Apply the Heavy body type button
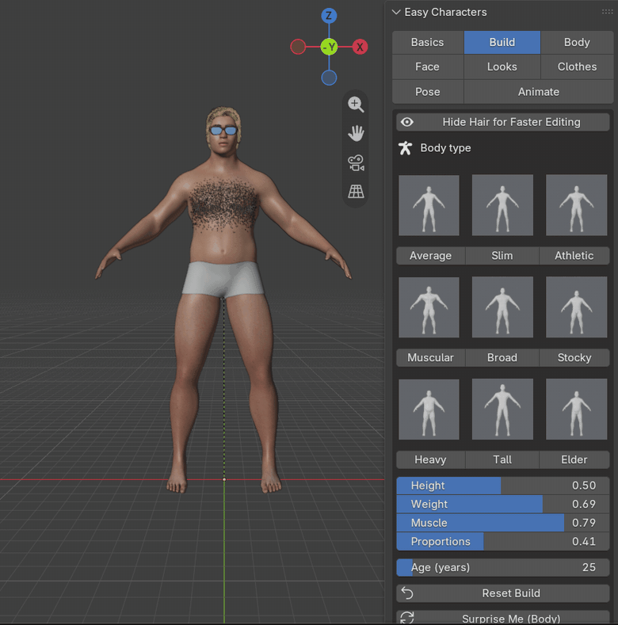Viewport: 618px width, 625px height. (x=430, y=459)
